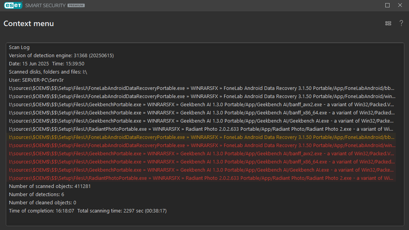Image resolution: width=409 pixels, height=230 pixels.
Task: Click the ESET logo in title bar
Action: pyautogui.click(x=13, y=5)
